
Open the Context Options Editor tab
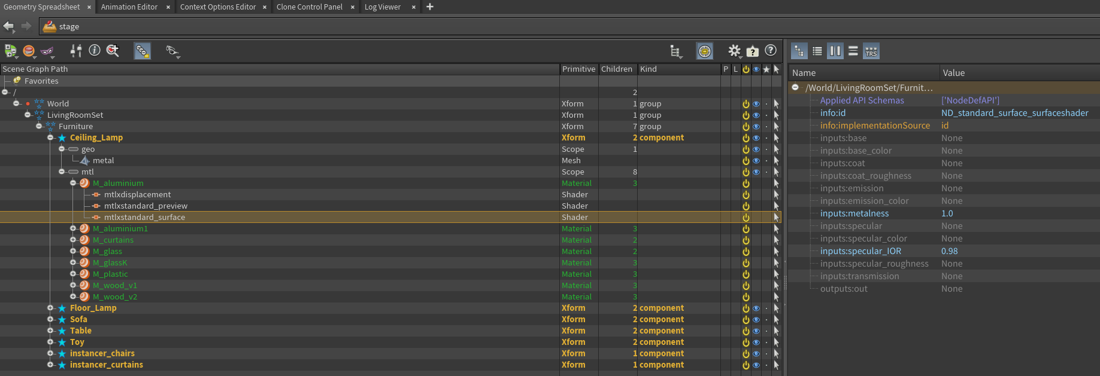point(218,7)
